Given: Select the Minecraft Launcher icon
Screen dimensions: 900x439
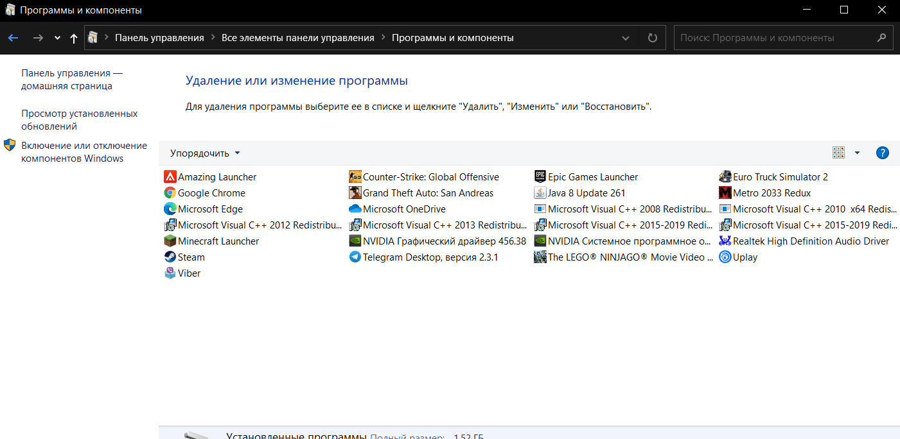Looking at the screenshot, I should (x=170, y=241).
